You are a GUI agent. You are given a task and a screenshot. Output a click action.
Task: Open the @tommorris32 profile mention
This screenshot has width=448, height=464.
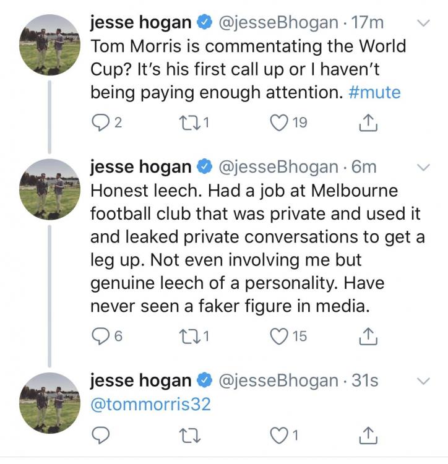point(150,404)
